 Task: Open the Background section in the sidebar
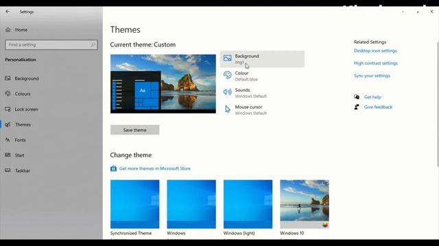coord(27,79)
